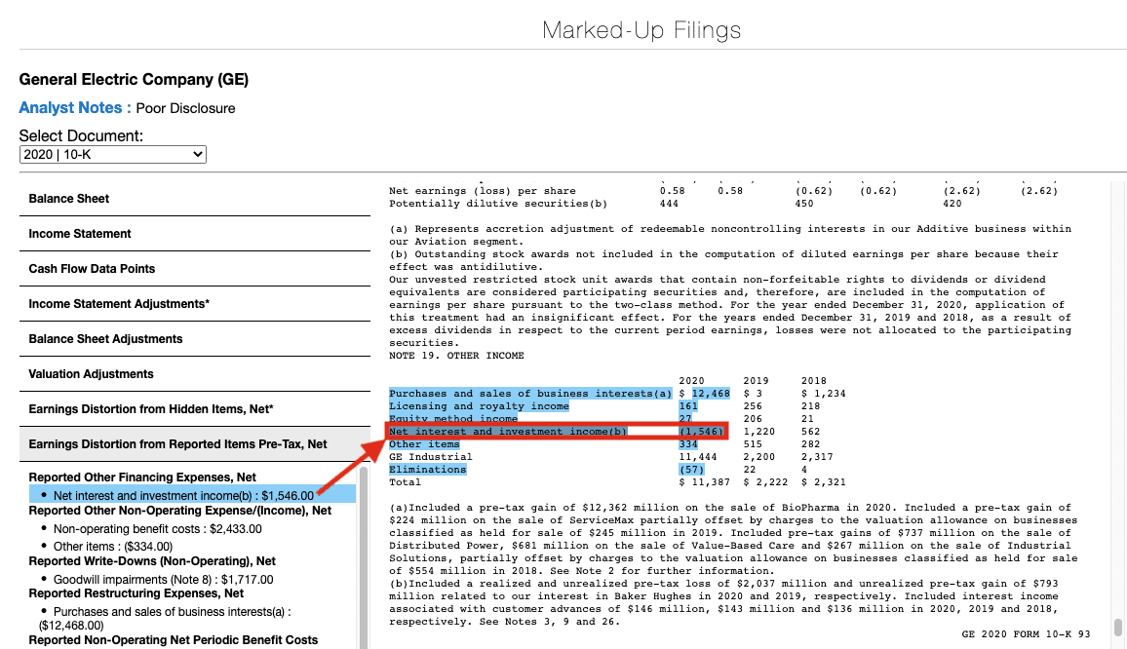Click the highlighted $12,468 value in the table
Screen dimensions: 1127x649
(x=710, y=394)
